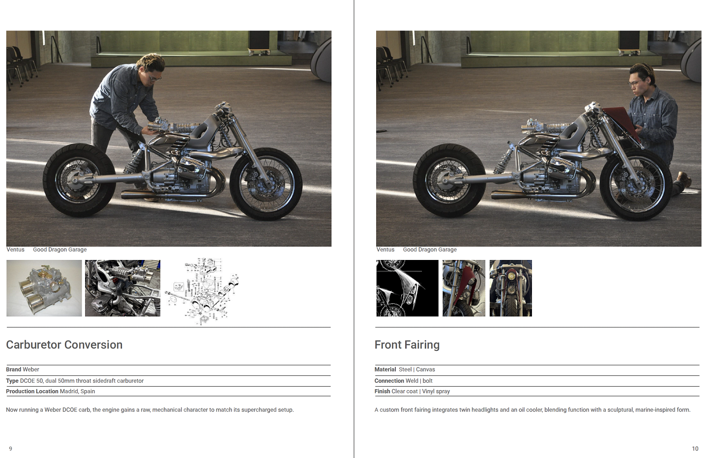Click the Connection Weld | bolt row
The width and height of the screenshot is (708, 458).
click(537, 381)
